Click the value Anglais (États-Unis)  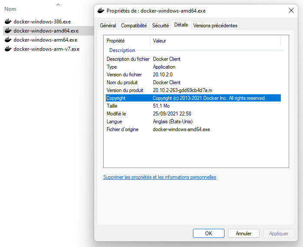[x=173, y=122]
